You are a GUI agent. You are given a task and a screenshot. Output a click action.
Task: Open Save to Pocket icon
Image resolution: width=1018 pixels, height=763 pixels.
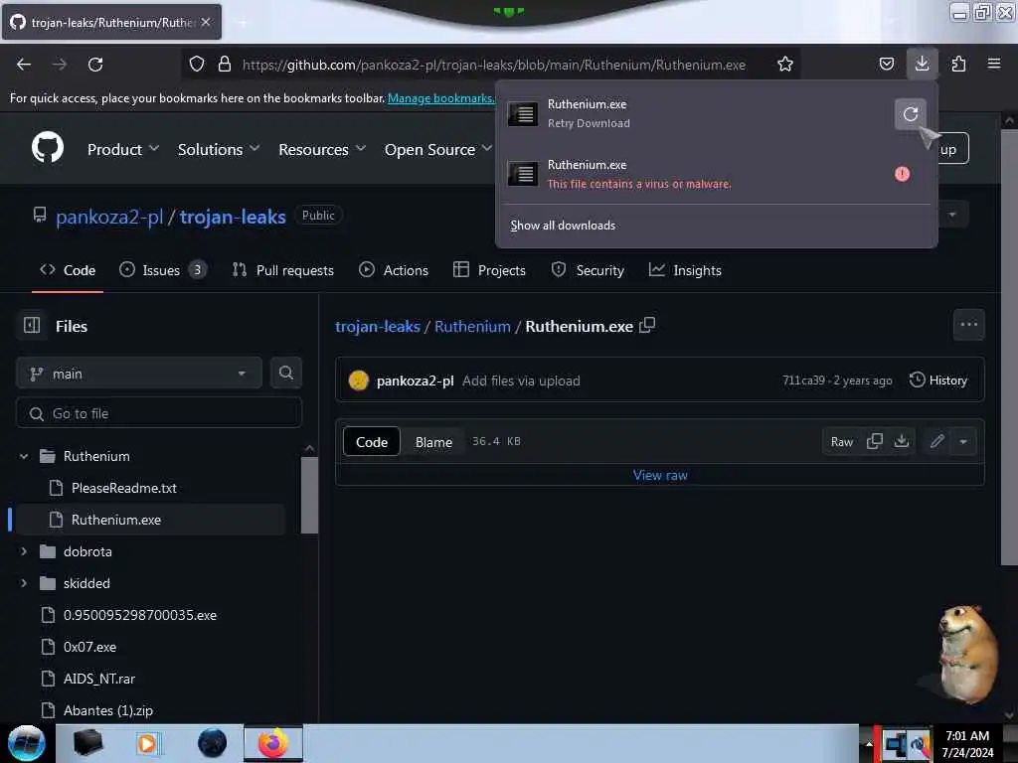click(886, 64)
